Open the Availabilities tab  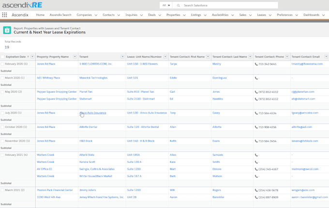220,15
